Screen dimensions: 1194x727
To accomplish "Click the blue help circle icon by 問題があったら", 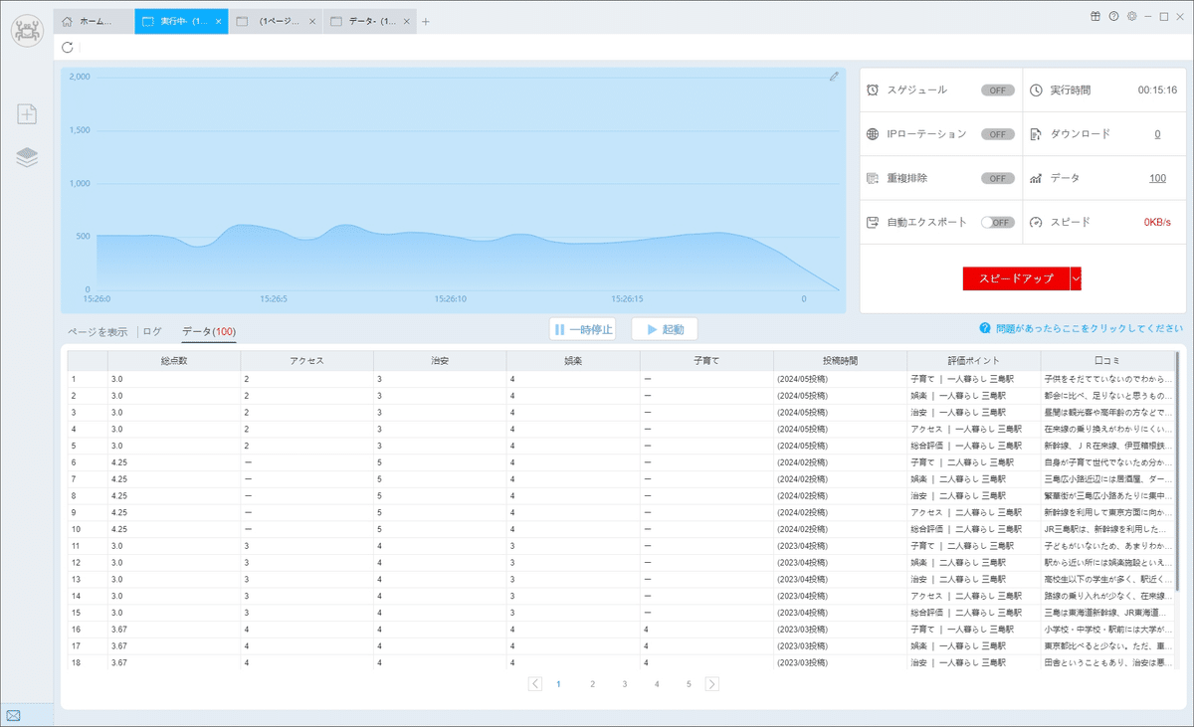I will pyautogui.click(x=984, y=328).
